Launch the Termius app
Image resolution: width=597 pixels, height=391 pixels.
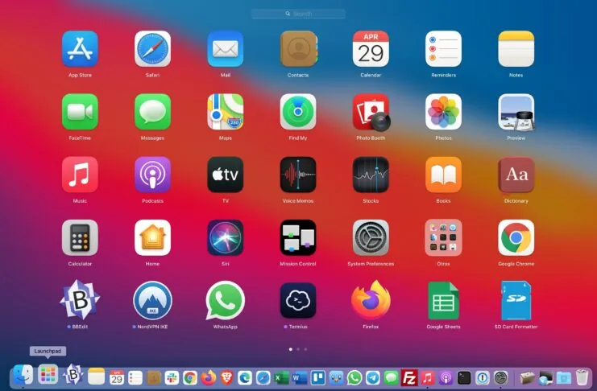tap(298, 300)
